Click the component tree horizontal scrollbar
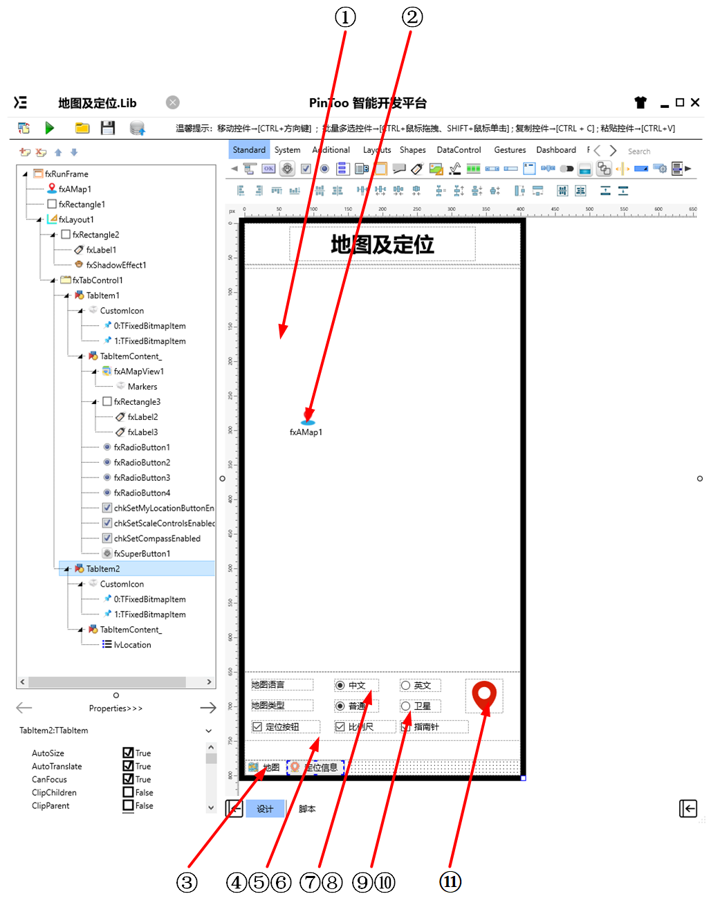 107,682
